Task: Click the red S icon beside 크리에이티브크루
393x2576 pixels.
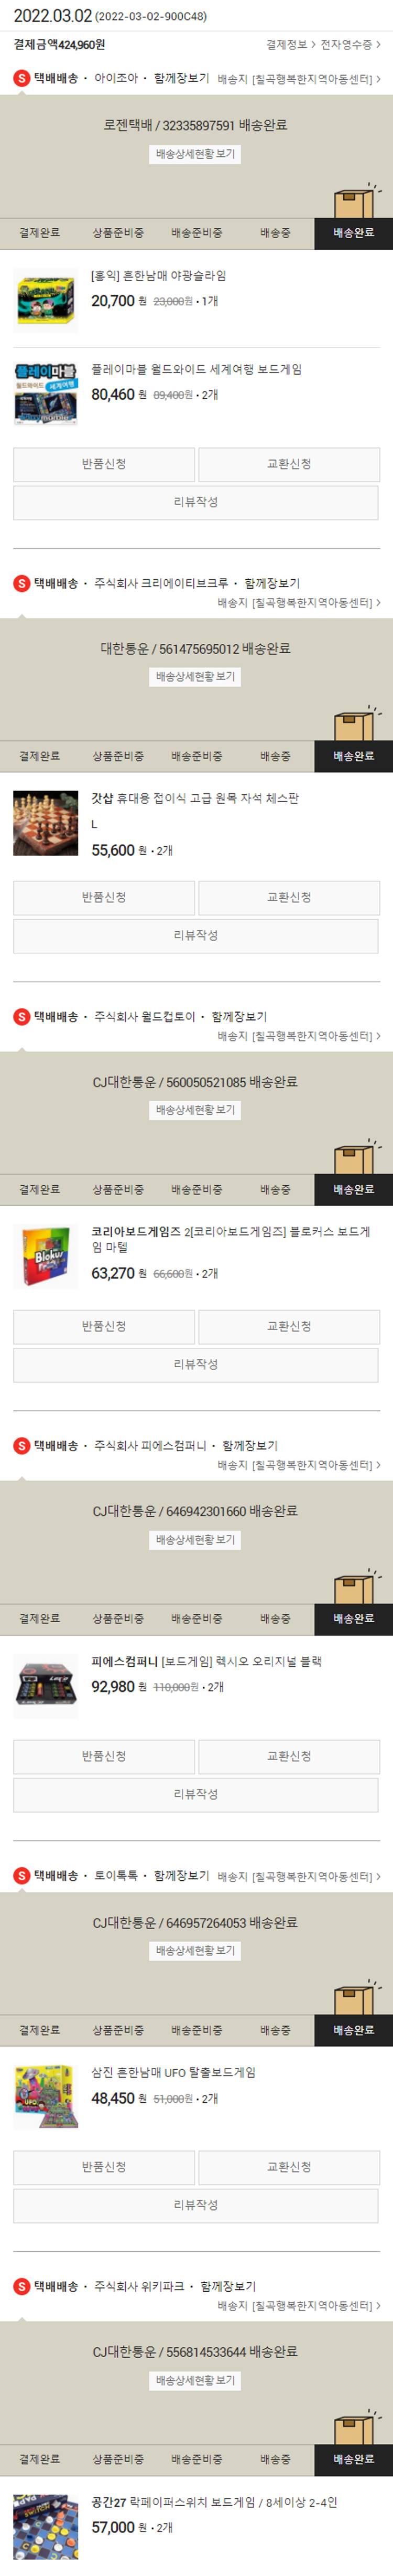Action: pos(21,583)
